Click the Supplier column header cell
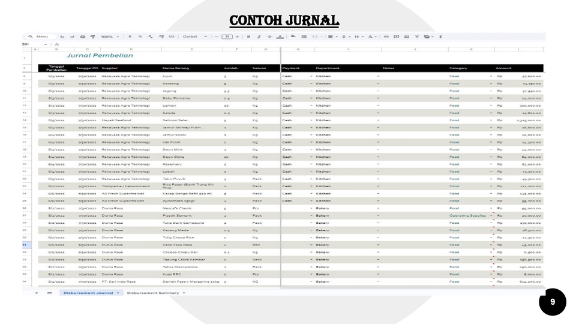The image size is (576, 324). pos(131,68)
